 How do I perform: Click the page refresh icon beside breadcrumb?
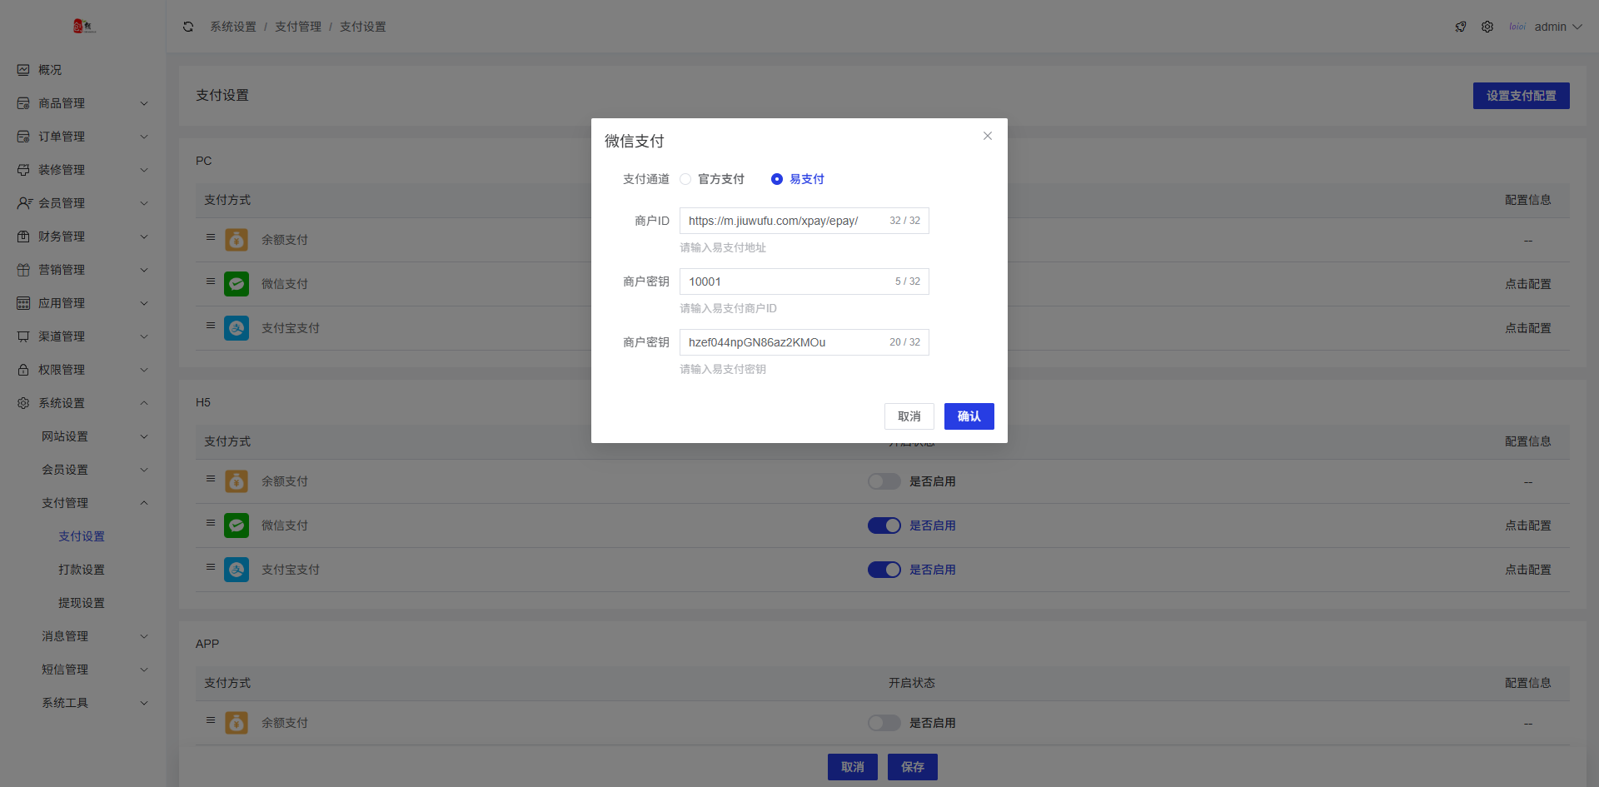pos(187,27)
